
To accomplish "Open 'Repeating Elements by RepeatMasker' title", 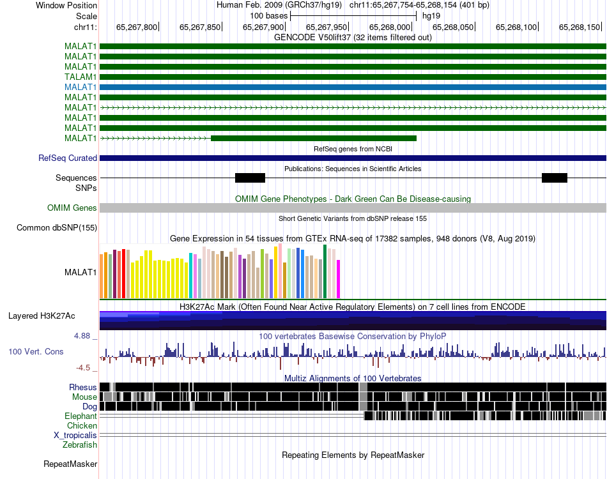I will coord(353,455).
